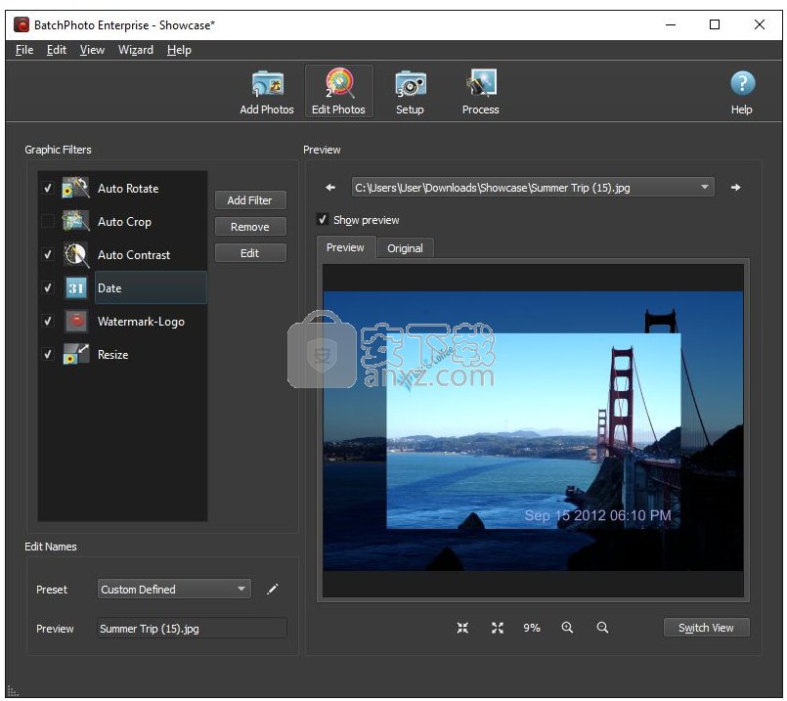Open the Custom Defined preset dropdown
787x701 pixels.
click(174, 590)
